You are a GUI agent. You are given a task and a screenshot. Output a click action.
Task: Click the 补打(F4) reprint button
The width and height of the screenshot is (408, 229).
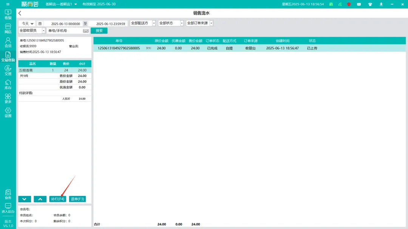point(58,199)
